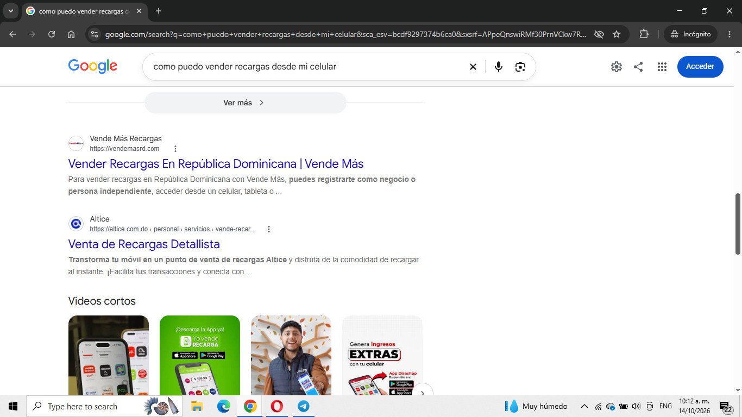Open Google quick settings gear
Image resolution: width=742 pixels, height=417 pixels.
pos(616,67)
